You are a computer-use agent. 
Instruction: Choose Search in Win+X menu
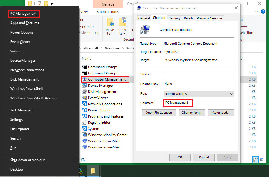point(15,138)
